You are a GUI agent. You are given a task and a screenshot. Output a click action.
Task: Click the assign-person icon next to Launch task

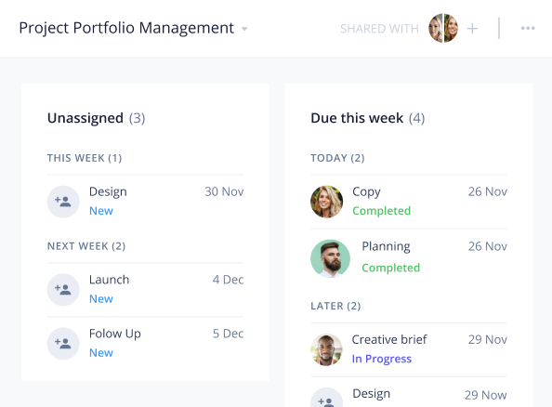(x=63, y=290)
